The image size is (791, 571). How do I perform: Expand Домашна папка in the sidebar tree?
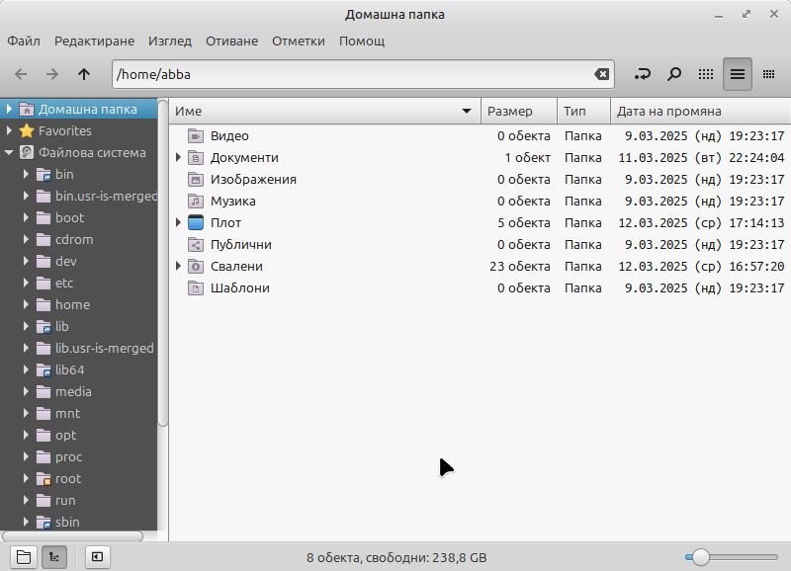point(9,109)
